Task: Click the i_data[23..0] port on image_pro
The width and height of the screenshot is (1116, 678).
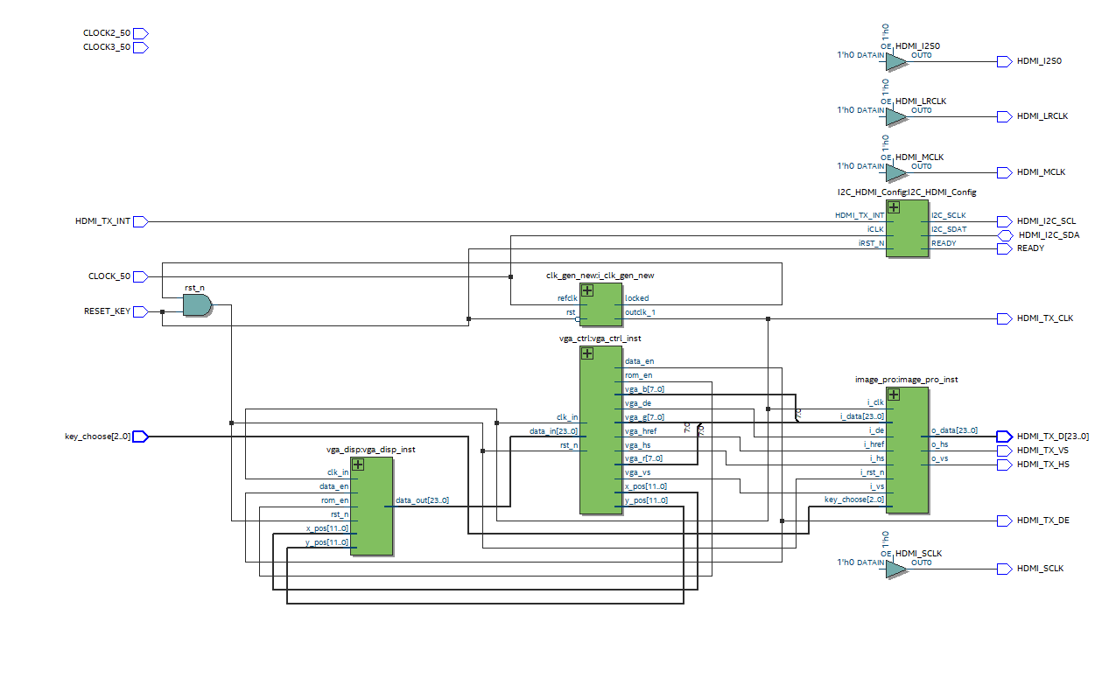Action: click(861, 416)
